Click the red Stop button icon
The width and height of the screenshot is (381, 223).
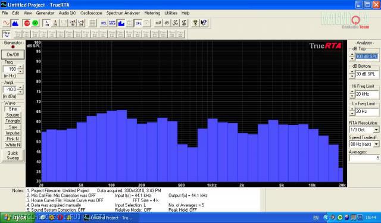tap(27, 23)
